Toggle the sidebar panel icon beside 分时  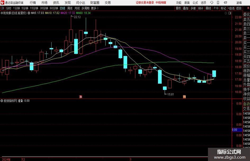pyautogui.click(x=2, y=8)
